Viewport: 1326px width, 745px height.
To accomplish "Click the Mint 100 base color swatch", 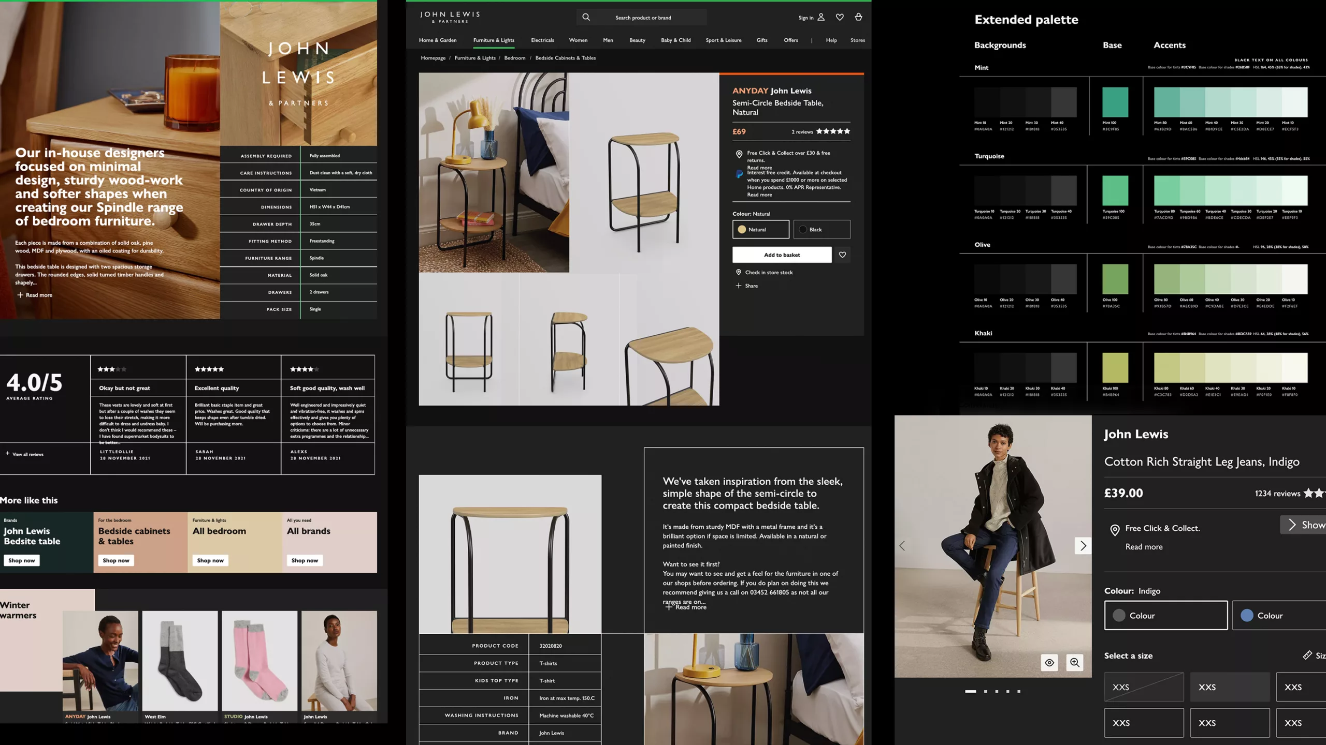I will (1115, 102).
